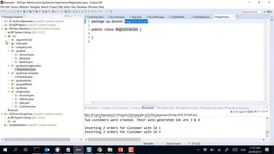Screen dimensions: 274x154
Task: Toggle Show Console on Standard Error
Action: pos(251,112)
